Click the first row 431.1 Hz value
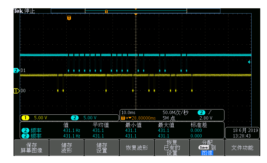This screenshot has width=267, height=163. (72, 130)
